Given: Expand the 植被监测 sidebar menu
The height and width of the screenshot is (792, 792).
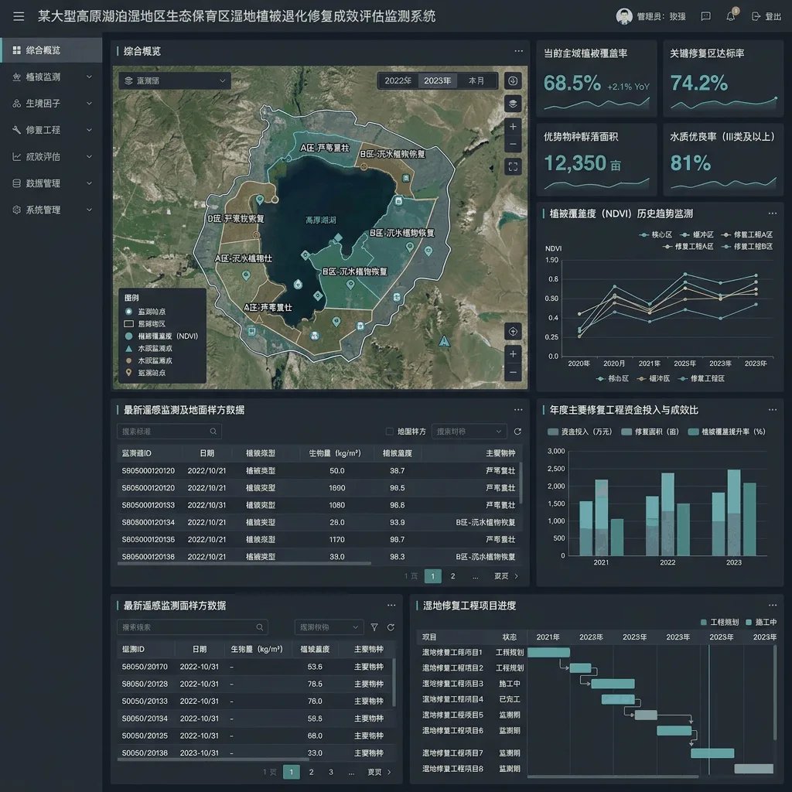Looking at the screenshot, I should coord(52,77).
